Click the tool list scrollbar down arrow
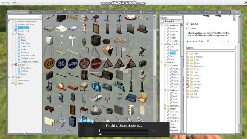Viewport: 247px width, 139px height. 182,132
